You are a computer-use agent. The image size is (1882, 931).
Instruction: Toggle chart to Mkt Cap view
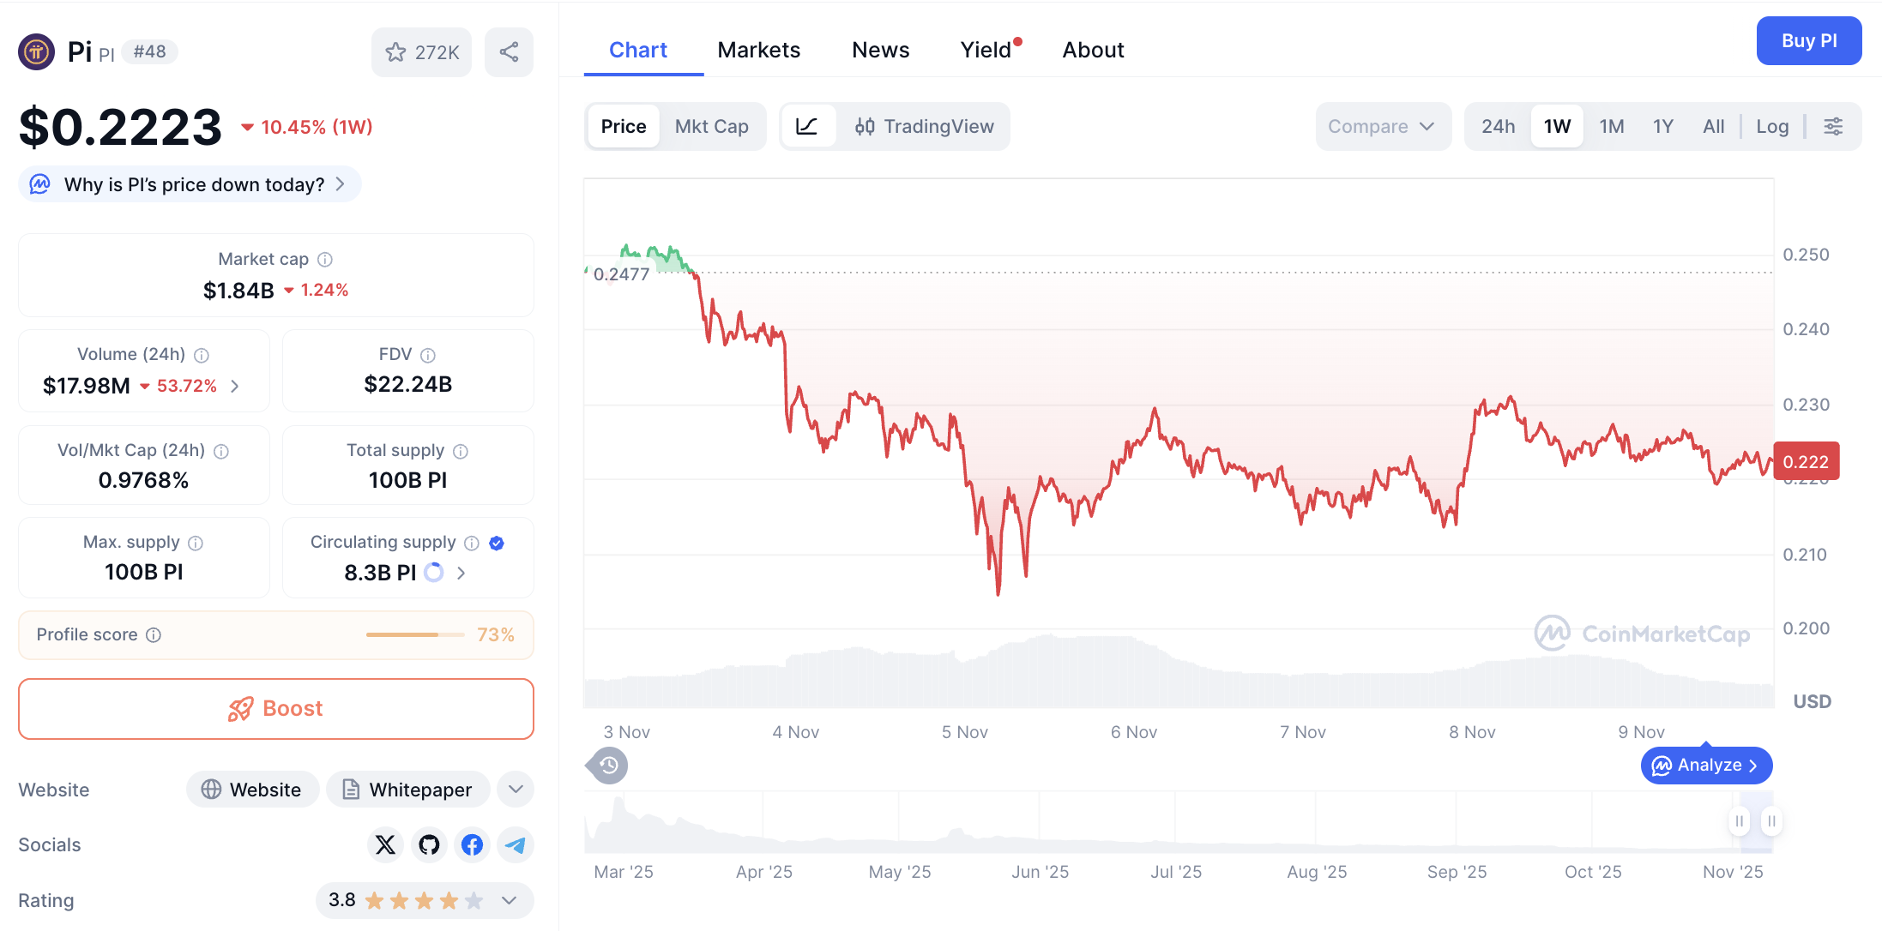712,126
